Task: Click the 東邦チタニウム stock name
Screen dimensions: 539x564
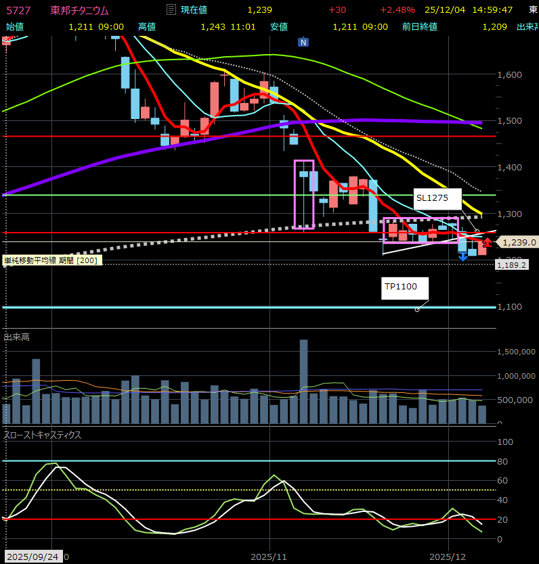Action: (79, 10)
